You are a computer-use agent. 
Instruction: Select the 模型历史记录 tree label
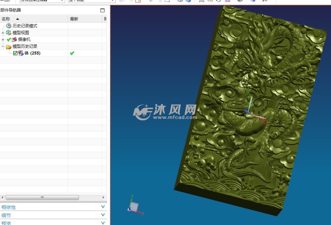[x=25, y=46]
